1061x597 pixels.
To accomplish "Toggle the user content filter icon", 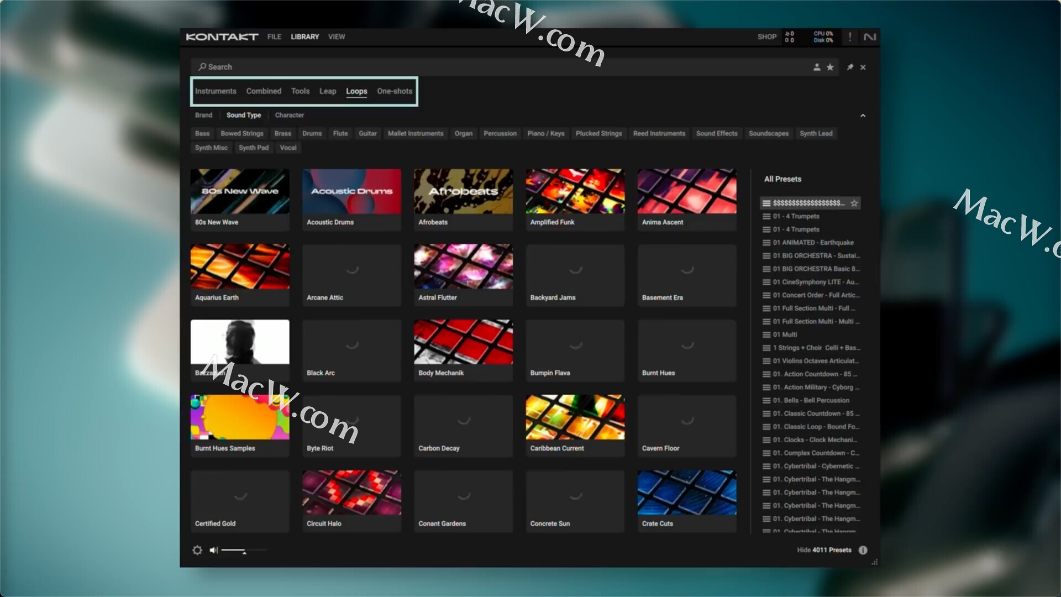I will (817, 67).
